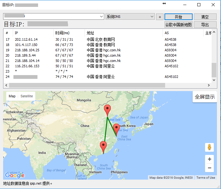Image resolution: width=221 pixels, height=189 pixels.
Task: Switch map to Map view
Action: point(12,96)
